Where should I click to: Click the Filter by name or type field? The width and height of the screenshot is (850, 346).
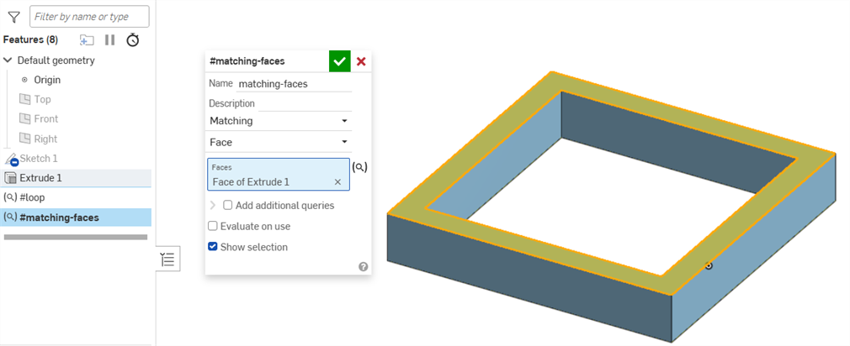pyautogui.click(x=89, y=17)
